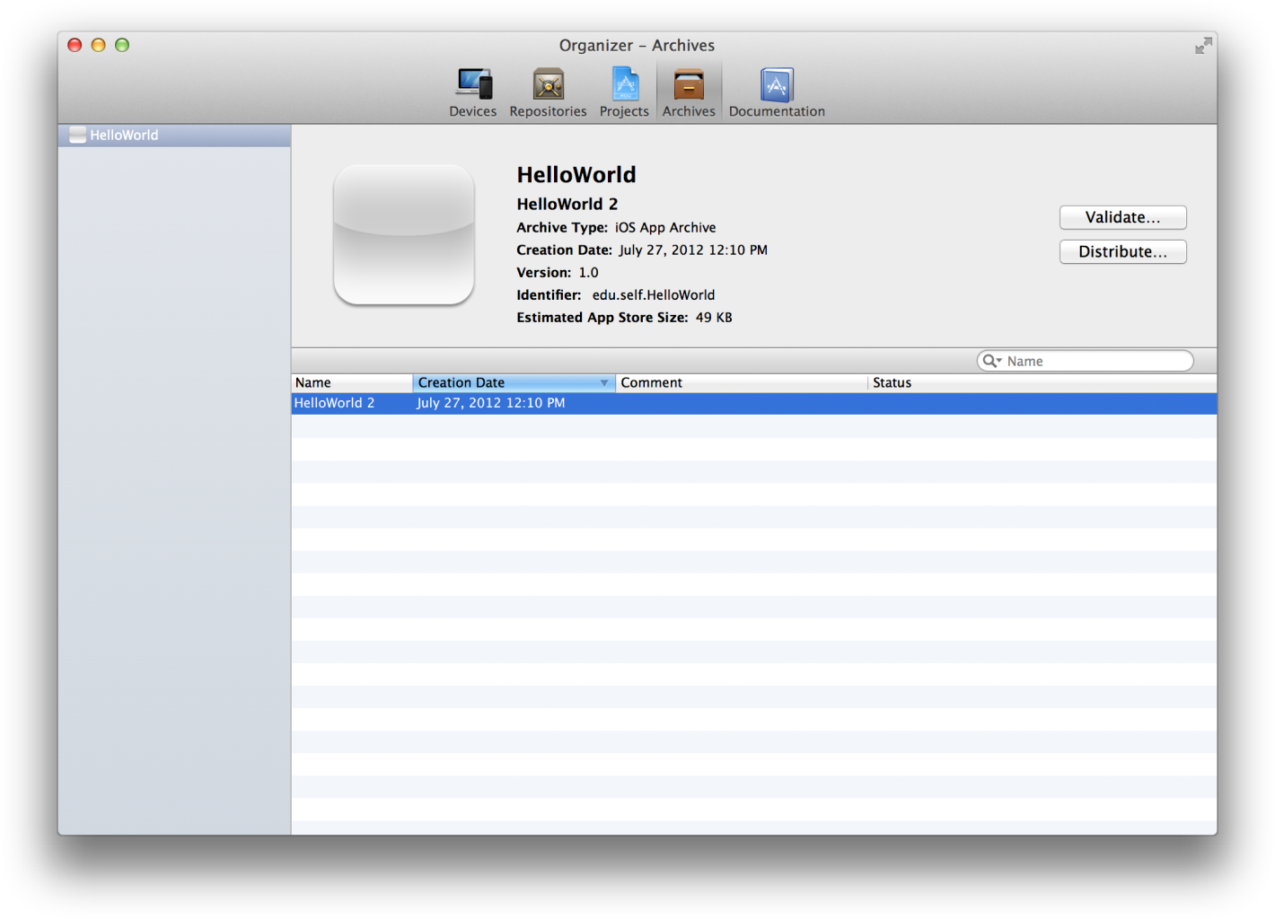Open the Devices section
This screenshot has height=919, width=1275.
pos(472,92)
